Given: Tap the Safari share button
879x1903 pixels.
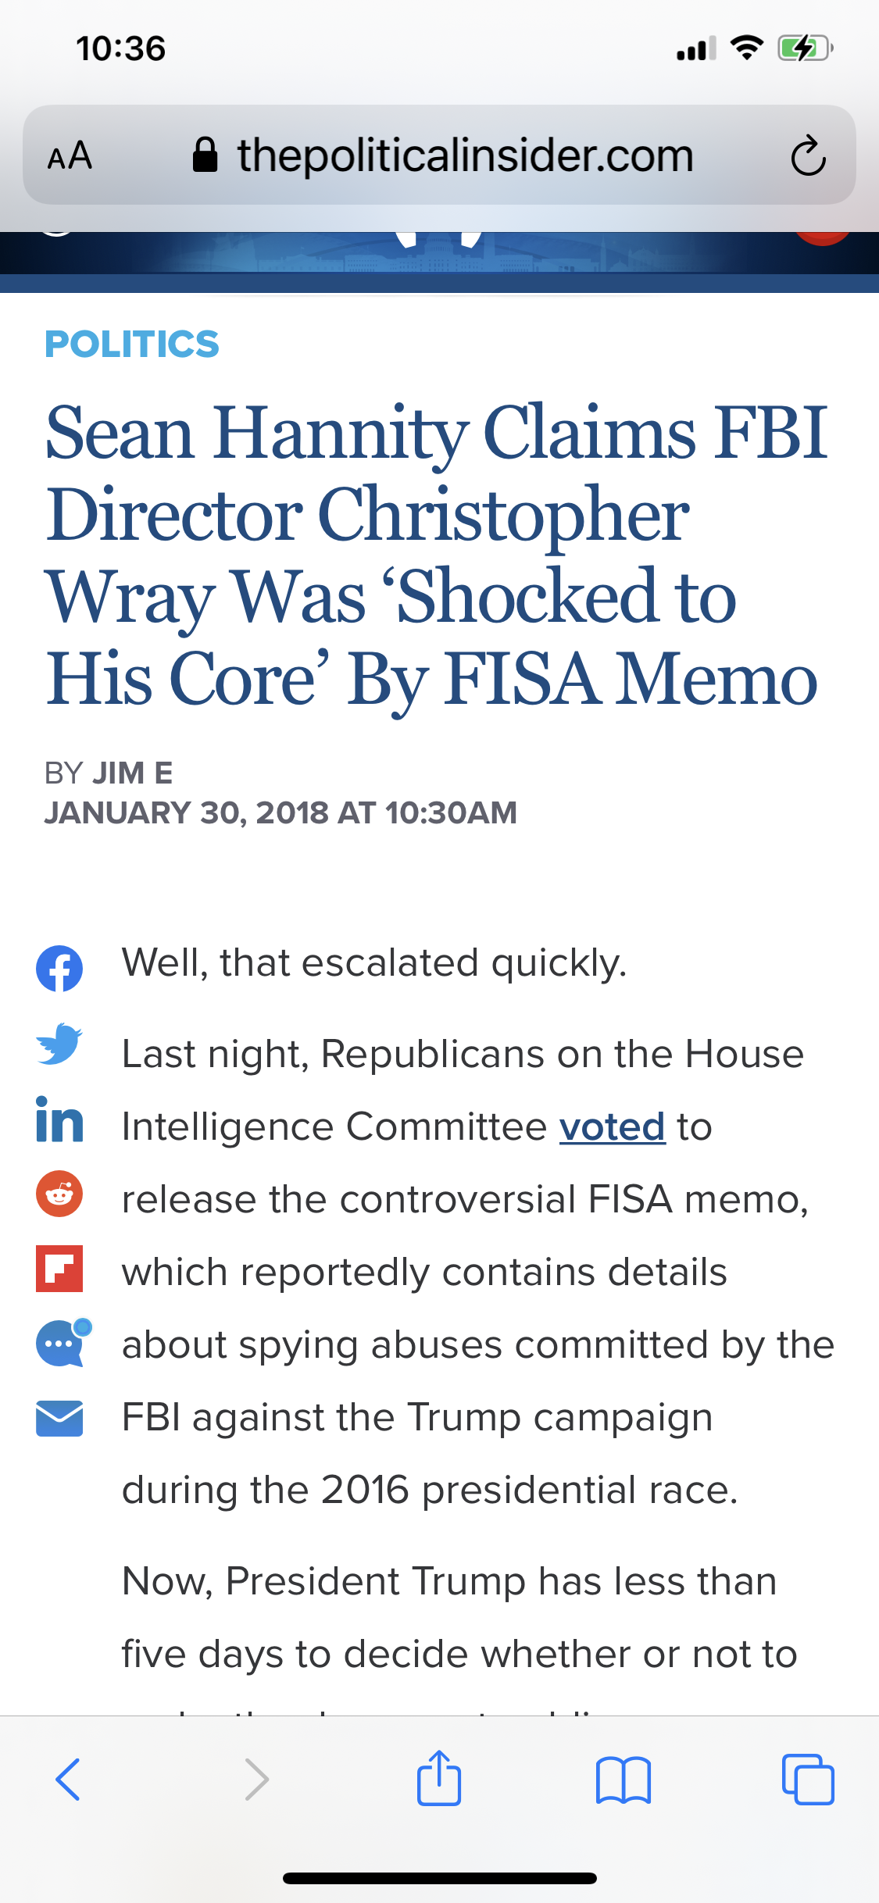Looking at the screenshot, I should [439, 1778].
